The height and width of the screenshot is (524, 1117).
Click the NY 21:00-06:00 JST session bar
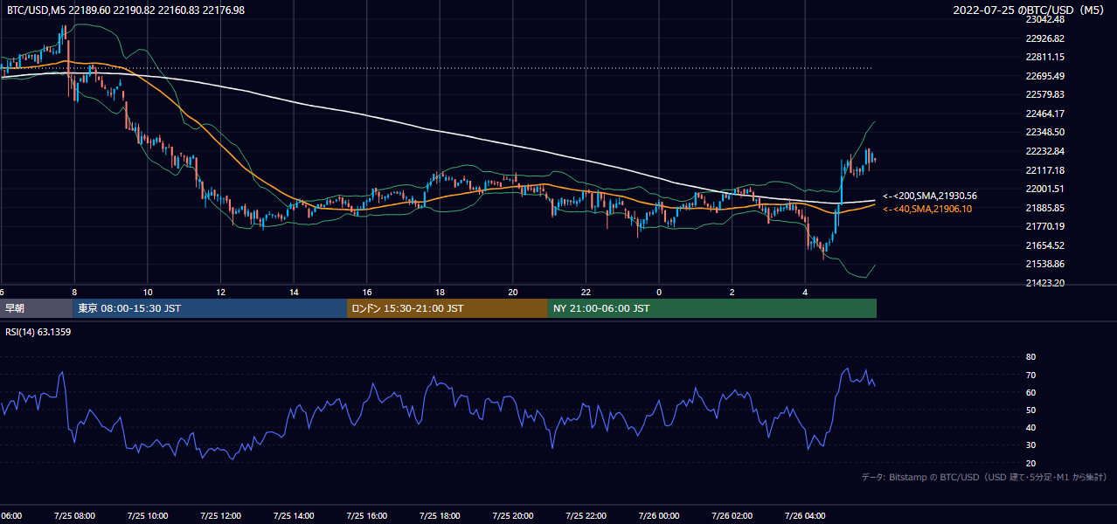pyautogui.click(x=711, y=308)
